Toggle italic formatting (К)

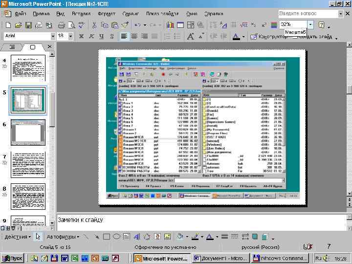[x=91, y=36]
